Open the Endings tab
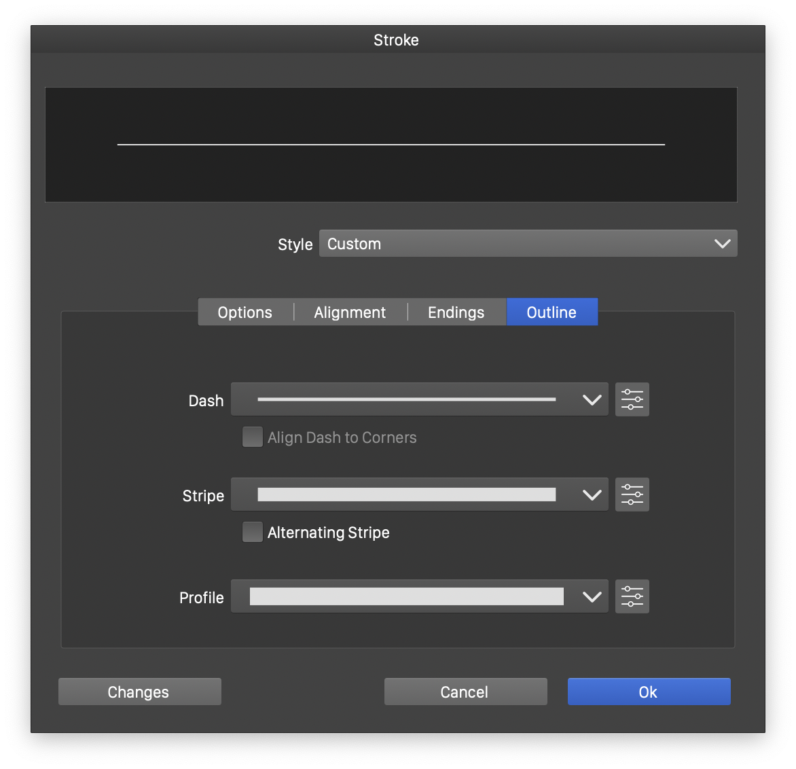The image size is (796, 769). coord(456,312)
